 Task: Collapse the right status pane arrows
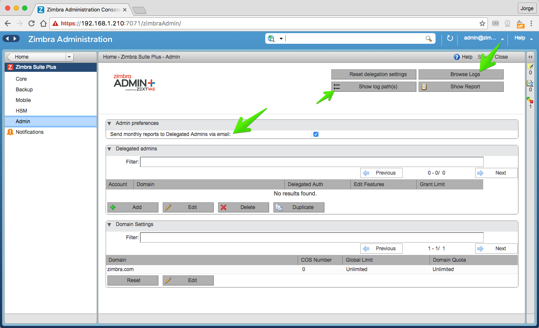530,57
